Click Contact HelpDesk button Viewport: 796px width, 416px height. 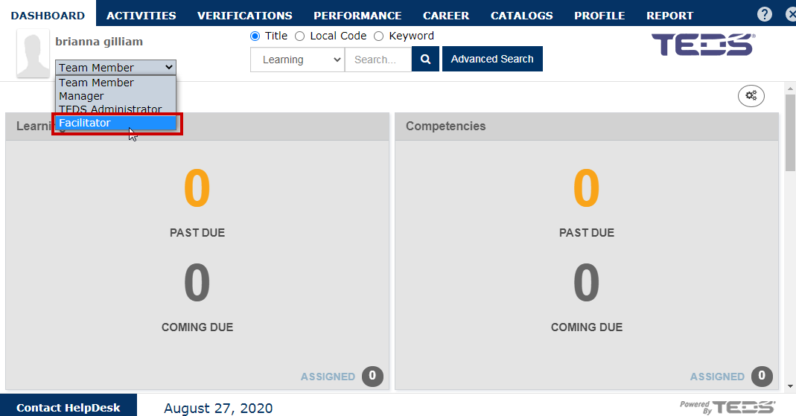(x=69, y=407)
